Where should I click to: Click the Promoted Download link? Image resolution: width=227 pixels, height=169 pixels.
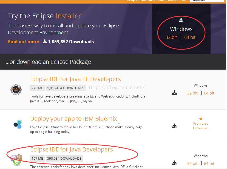point(201,126)
